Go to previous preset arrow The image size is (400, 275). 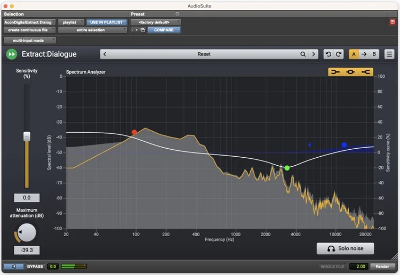point(105,54)
